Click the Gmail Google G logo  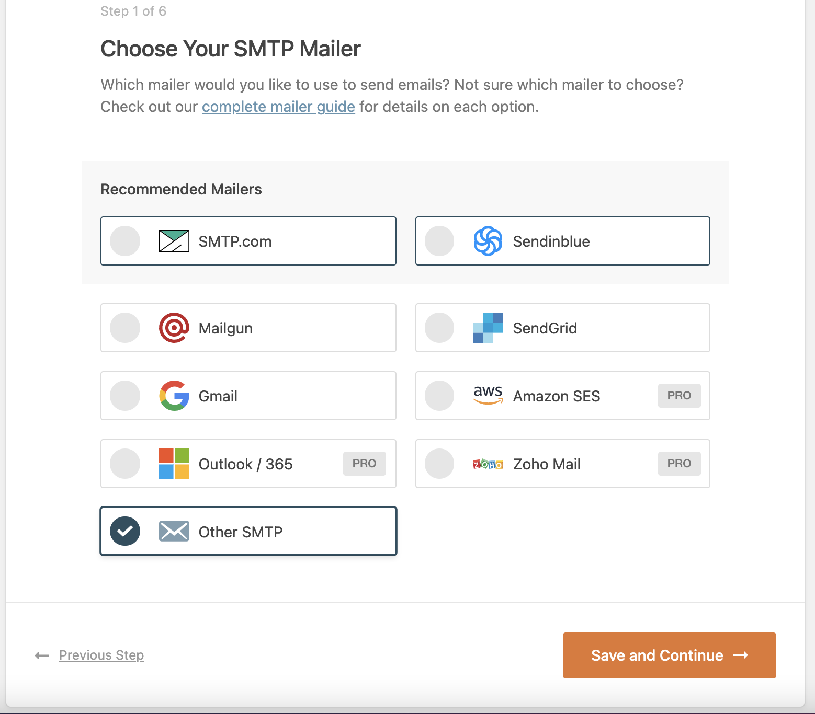click(174, 396)
